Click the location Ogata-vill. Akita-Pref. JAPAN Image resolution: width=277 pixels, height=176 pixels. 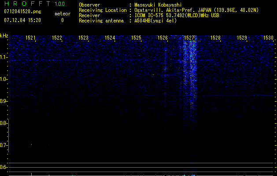(x=173, y=10)
